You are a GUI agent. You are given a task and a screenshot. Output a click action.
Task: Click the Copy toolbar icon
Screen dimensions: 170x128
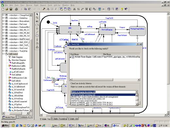[25, 9]
